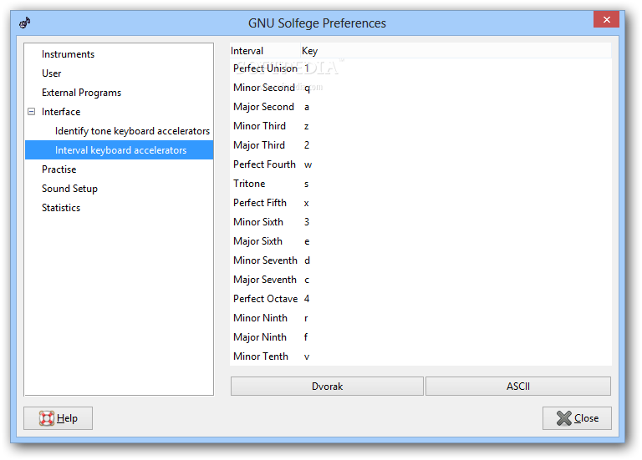The image size is (642, 460).
Task: Open the Statistics preferences page
Action: click(x=61, y=208)
